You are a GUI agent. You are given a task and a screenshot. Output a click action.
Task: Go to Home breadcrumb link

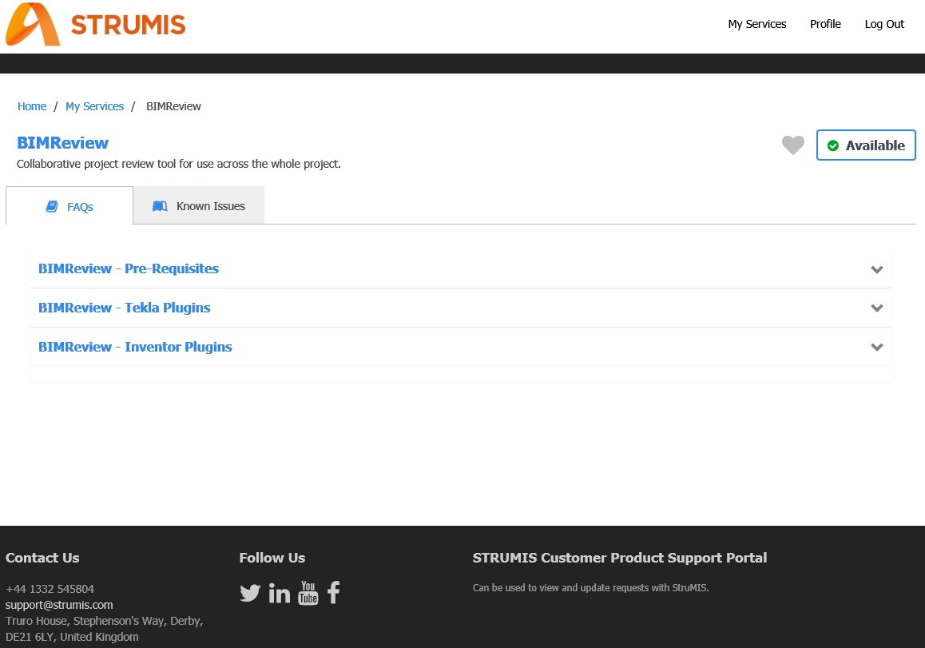tap(32, 106)
